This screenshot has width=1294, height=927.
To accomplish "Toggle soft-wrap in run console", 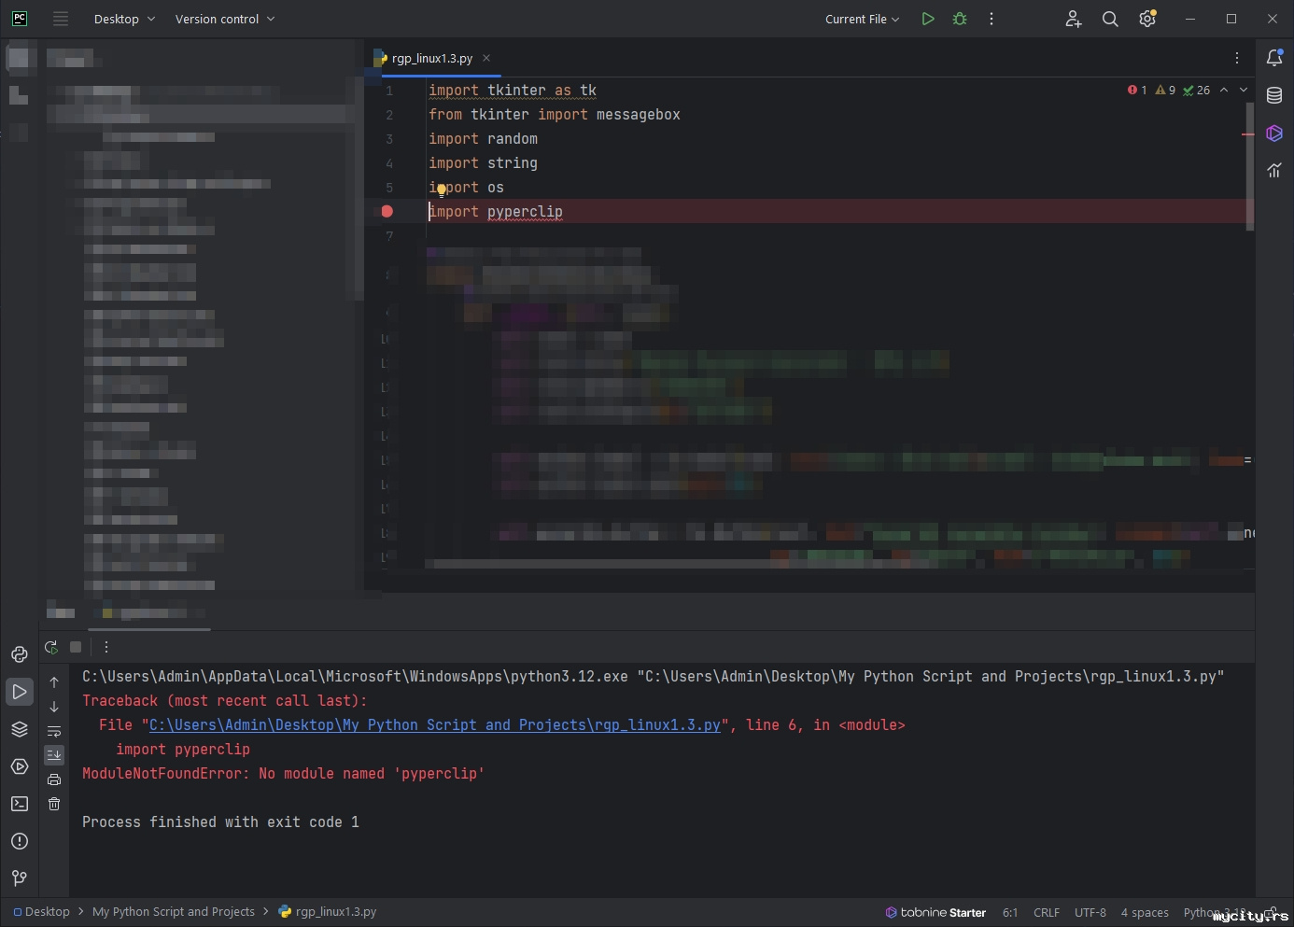I will click(x=54, y=731).
